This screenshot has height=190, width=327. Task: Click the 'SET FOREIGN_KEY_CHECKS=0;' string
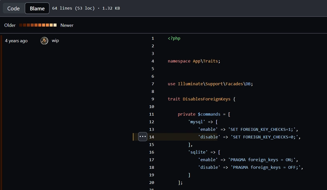264,137
